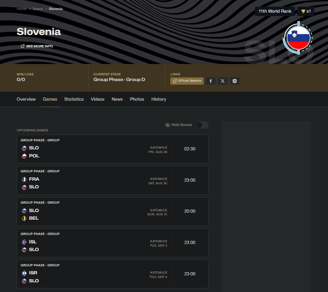Open the Videos tab
This screenshot has height=292, width=328.
[x=98, y=99]
